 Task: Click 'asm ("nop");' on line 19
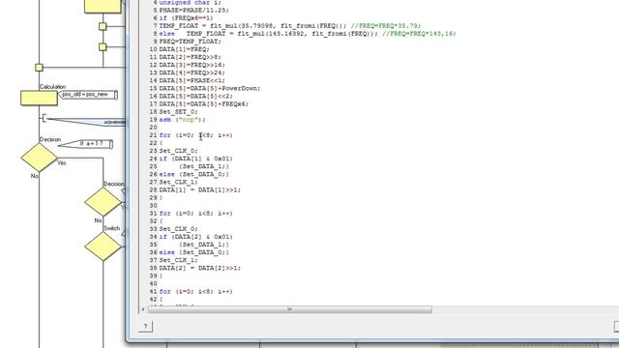point(182,120)
